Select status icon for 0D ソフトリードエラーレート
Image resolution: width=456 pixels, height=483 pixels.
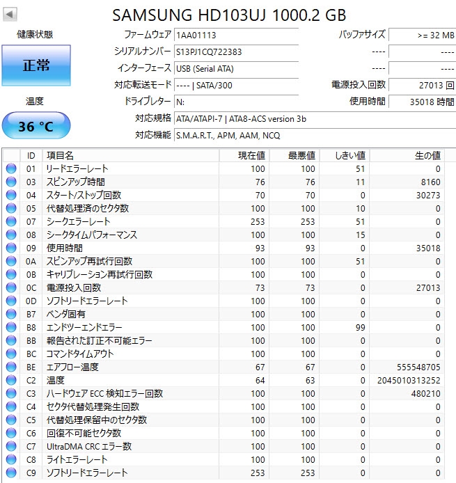[x=11, y=301]
